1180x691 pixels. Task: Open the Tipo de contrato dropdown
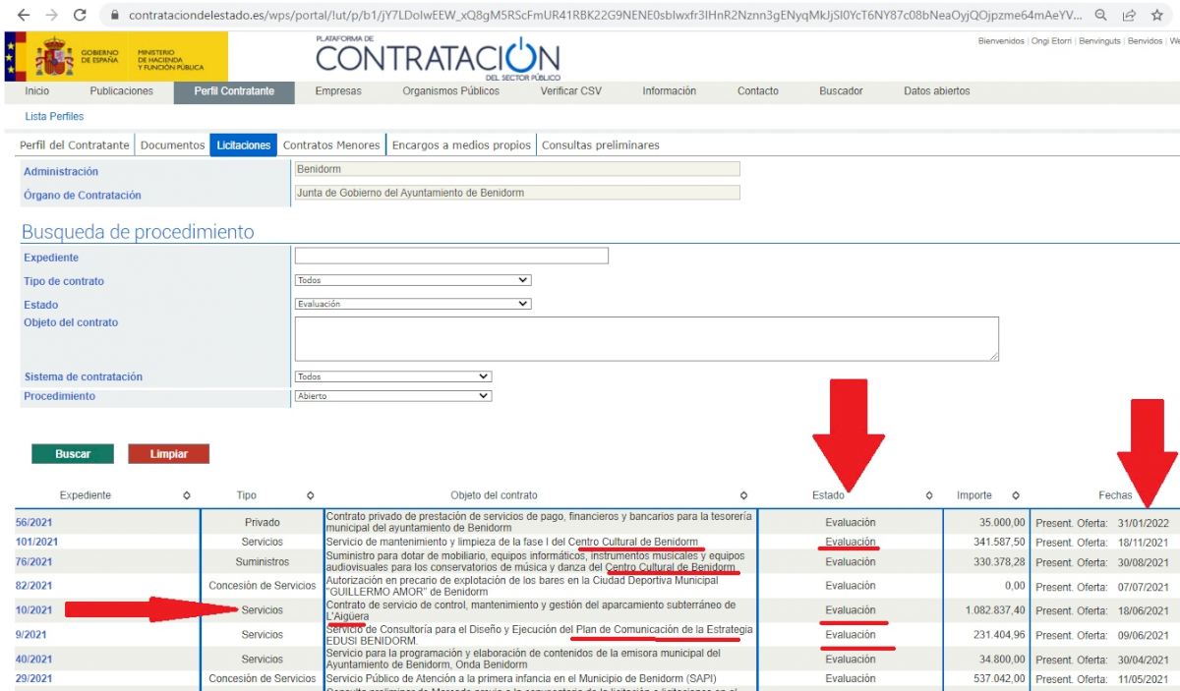point(413,280)
